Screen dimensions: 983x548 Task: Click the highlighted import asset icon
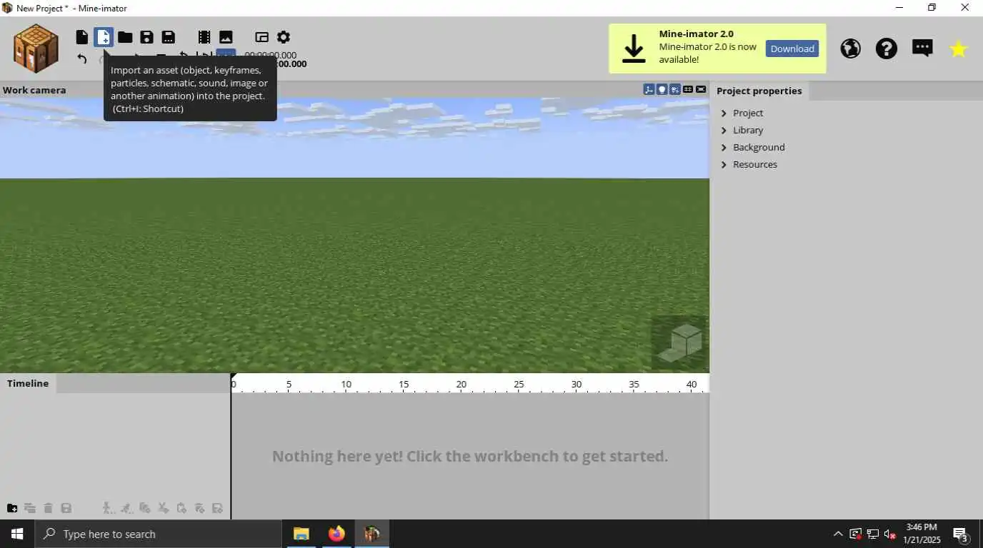click(104, 37)
